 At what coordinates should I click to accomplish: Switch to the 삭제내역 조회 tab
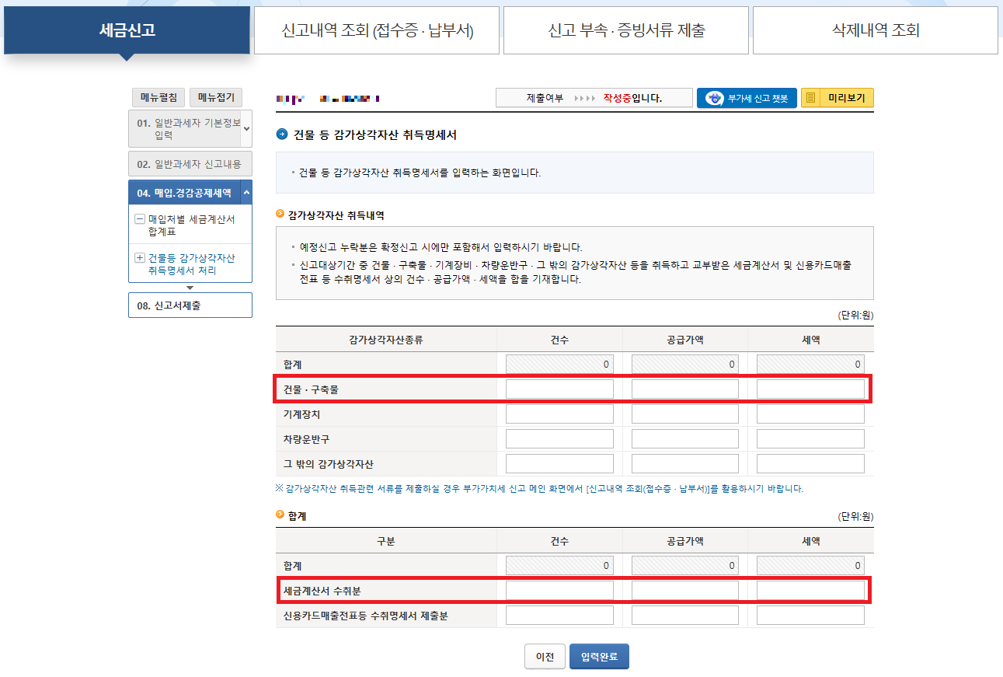tap(875, 30)
